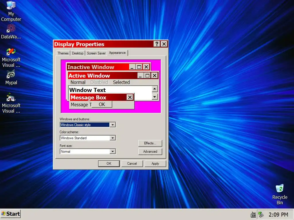Click the Effects... button
The image size is (294, 220).
150,143
